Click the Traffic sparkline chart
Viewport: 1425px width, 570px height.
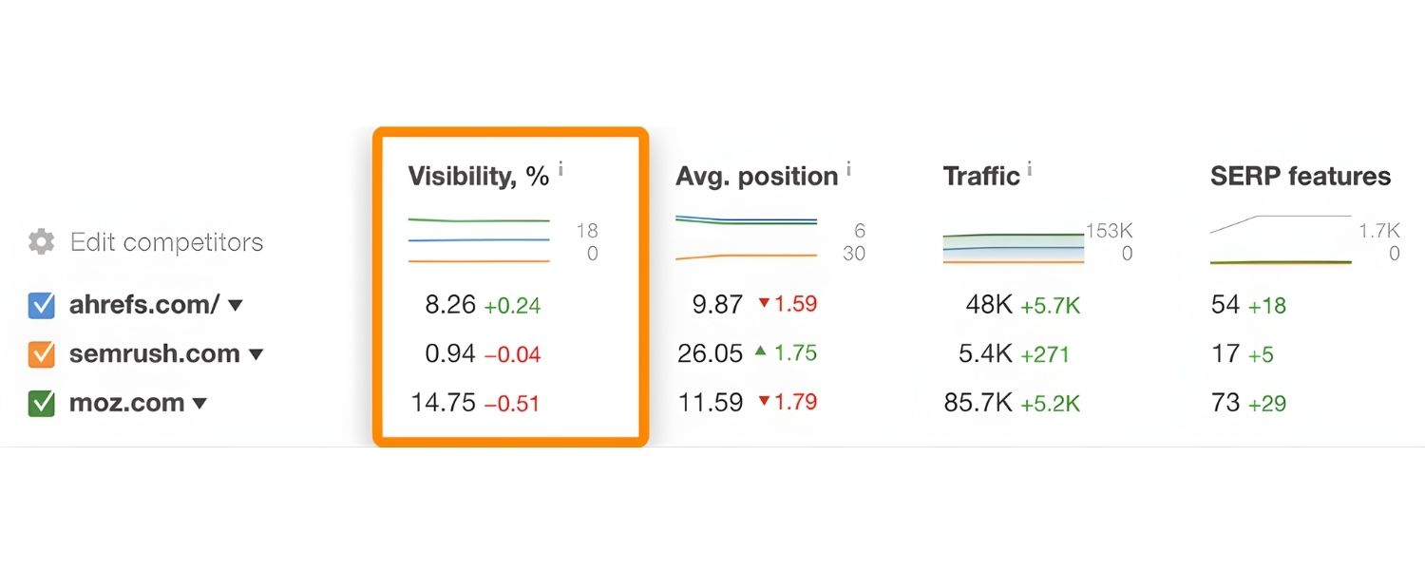coord(1013,247)
